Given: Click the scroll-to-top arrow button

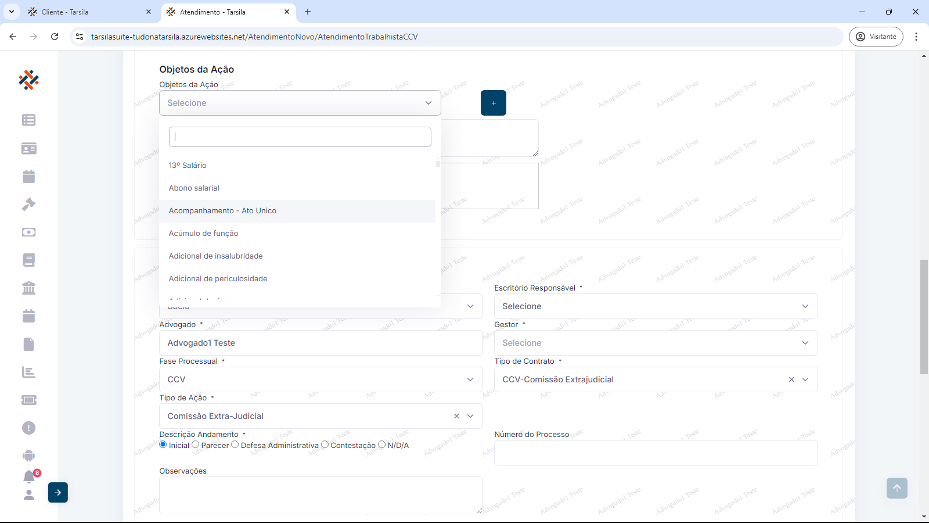Looking at the screenshot, I should [x=896, y=488].
